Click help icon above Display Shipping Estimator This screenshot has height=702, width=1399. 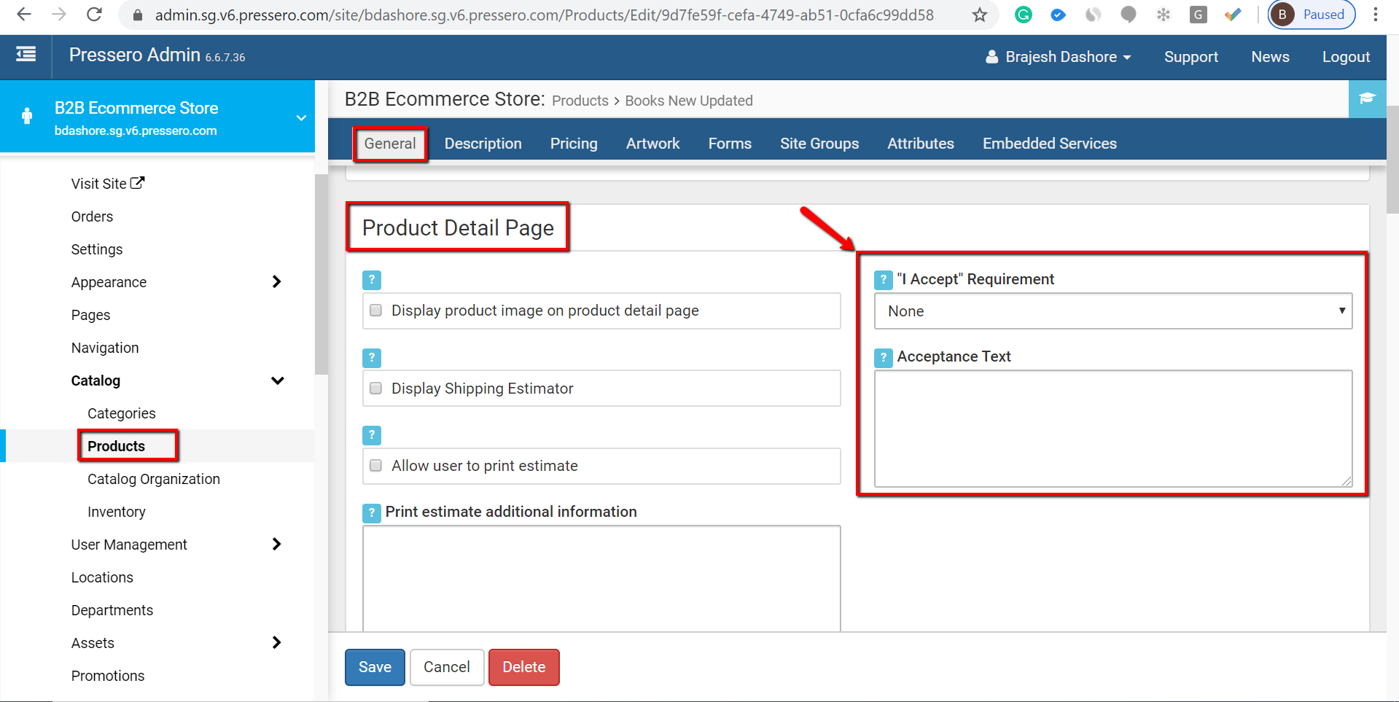[x=372, y=358]
